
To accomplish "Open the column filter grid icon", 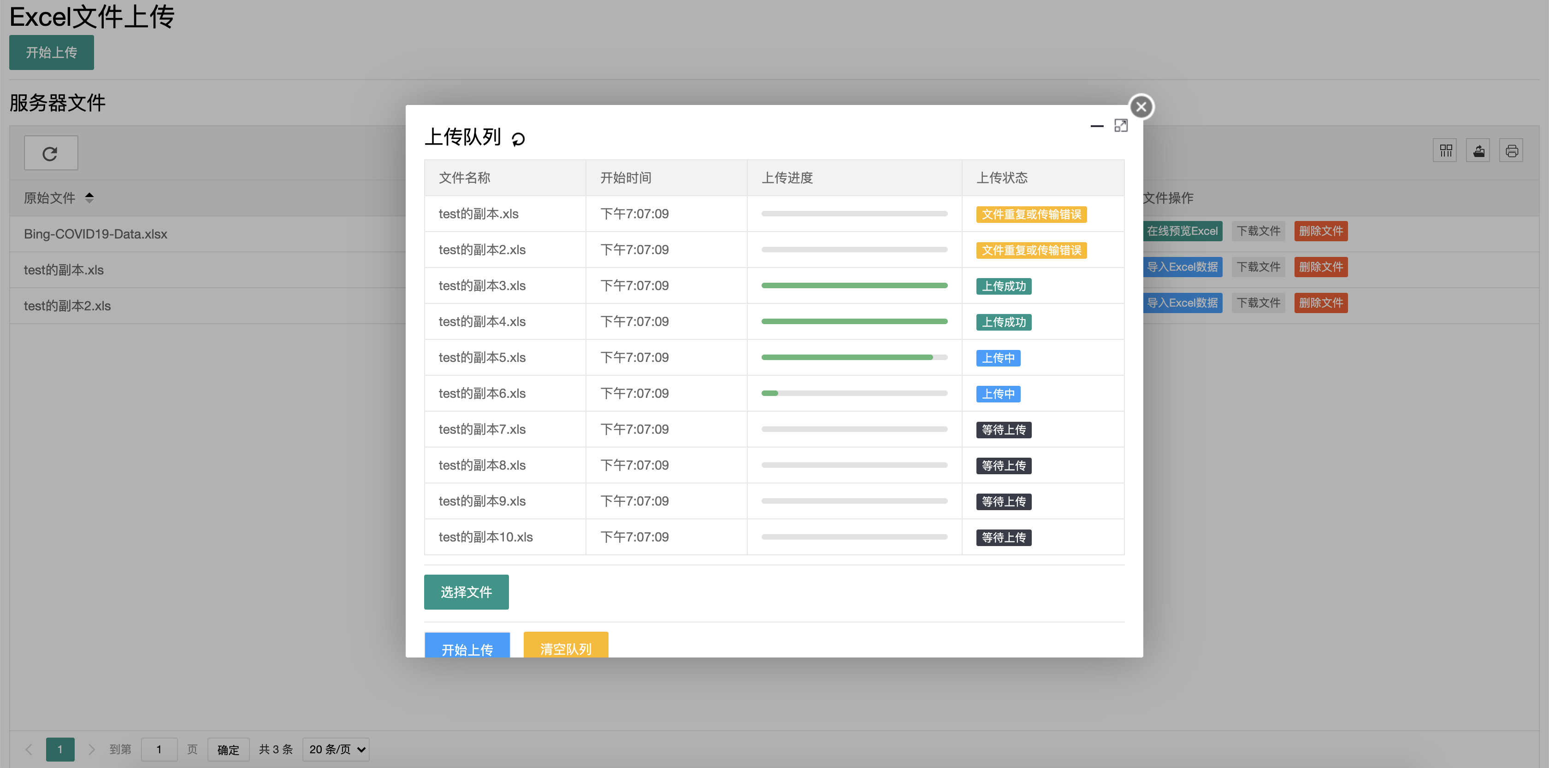I will [1445, 151].
